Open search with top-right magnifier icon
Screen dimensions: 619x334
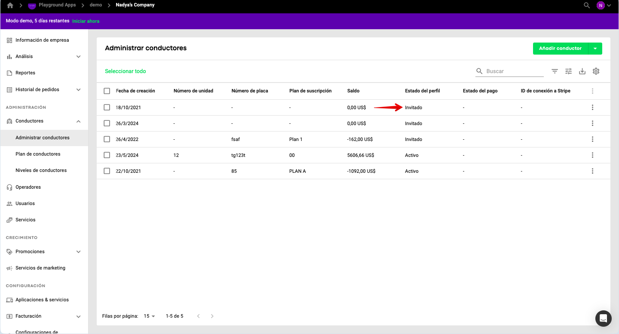[587, 6]
